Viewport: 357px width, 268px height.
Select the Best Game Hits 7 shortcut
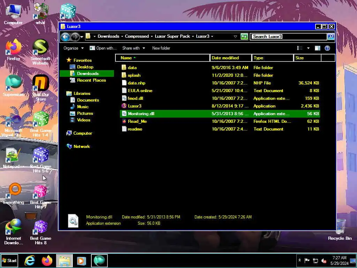pos(40,196)
